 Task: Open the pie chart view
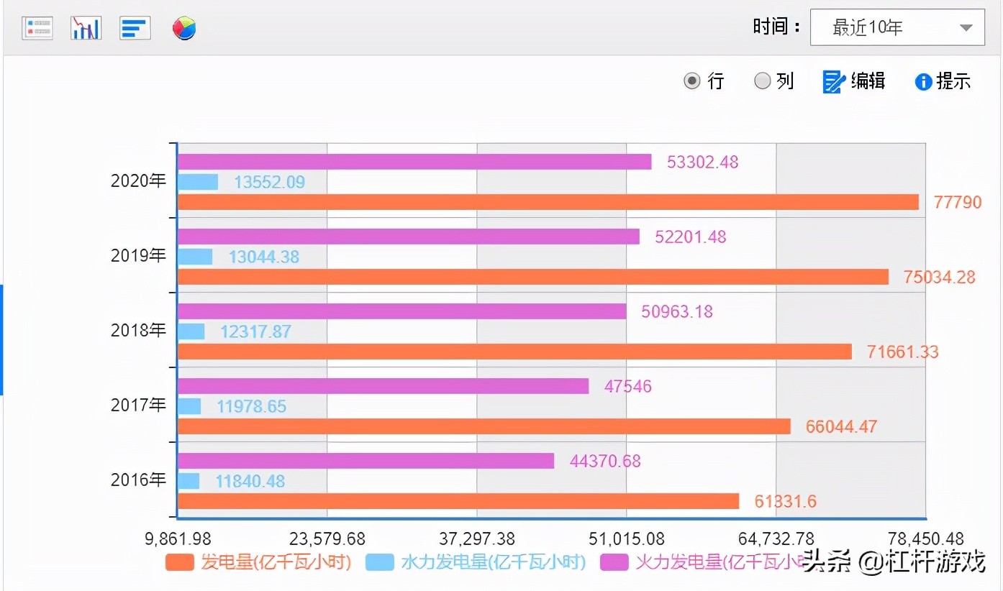point(183,27)
